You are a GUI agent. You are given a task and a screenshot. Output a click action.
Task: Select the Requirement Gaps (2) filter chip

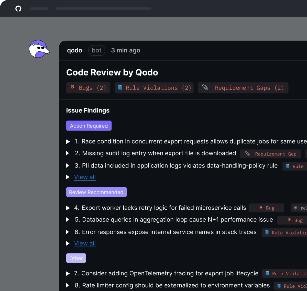(243, 87)
